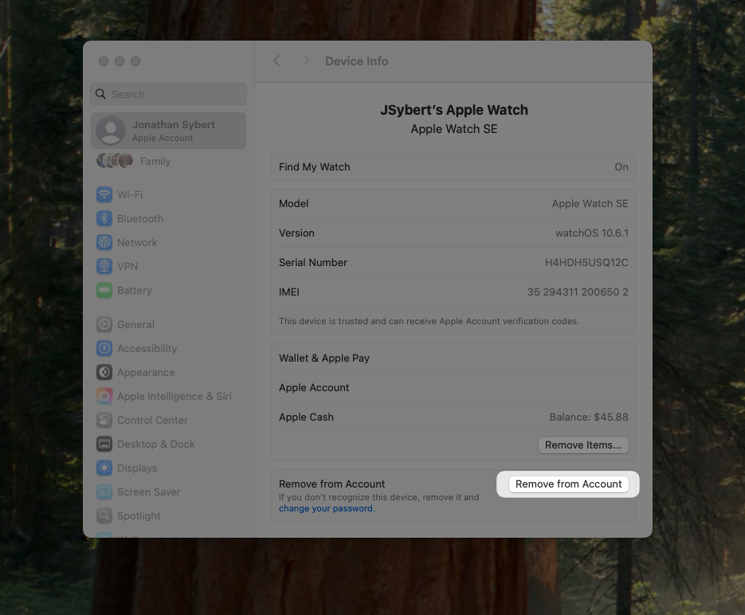Viewport: 745px width, 615px height.
Task: Select Desktop & Dock in sidebar
Action: point(155,444)
